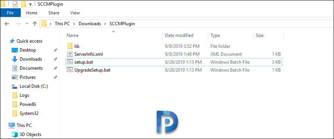Click the This PC computer icon in sidebar
This screenshot has width=334, height=139.
tap(12, 125)
